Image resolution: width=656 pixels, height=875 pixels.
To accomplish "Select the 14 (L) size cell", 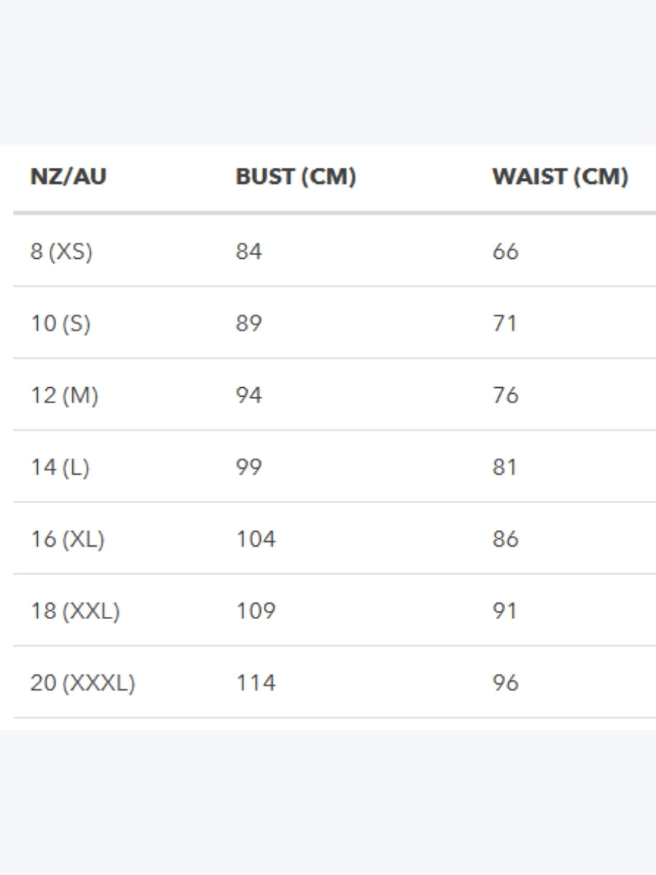I will tap(60, 467).
